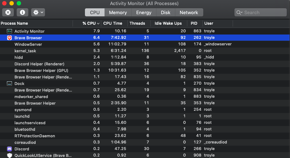Switch to the Network tab
The height and width of the screenshot is (158, 290).
click(x=189, y=12)
